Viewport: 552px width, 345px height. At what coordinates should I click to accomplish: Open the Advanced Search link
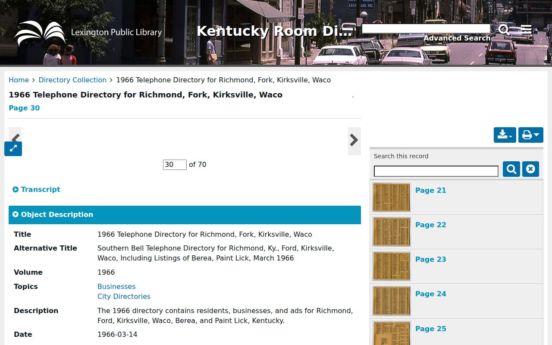(x=457, y=38)
